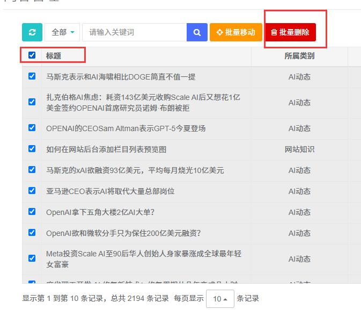361x316 pixels.
Task: Click the orange 批量移动 button
Action: [x=235, y=32]
